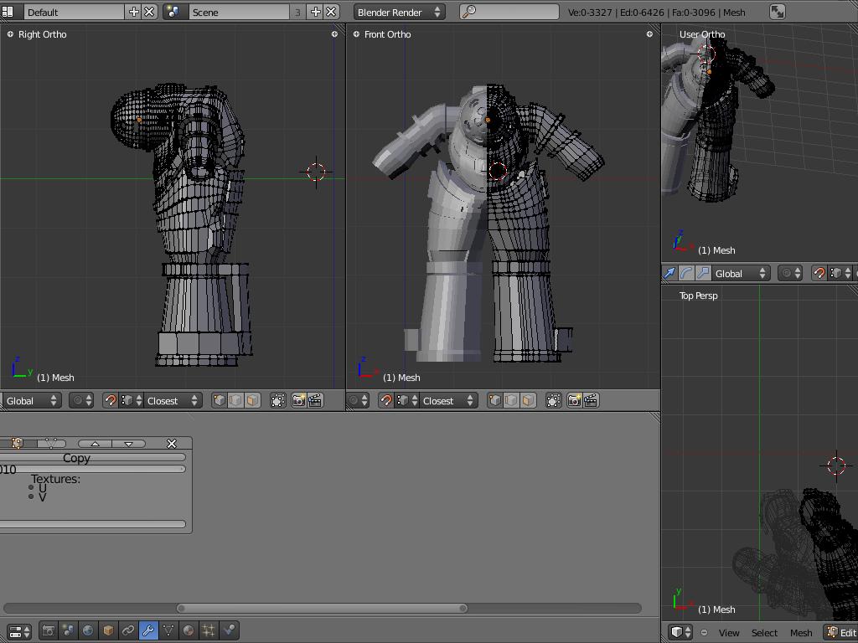Open 3D view editor type selector bottom right
Screen dimensions: 858x643
point(681,632)
